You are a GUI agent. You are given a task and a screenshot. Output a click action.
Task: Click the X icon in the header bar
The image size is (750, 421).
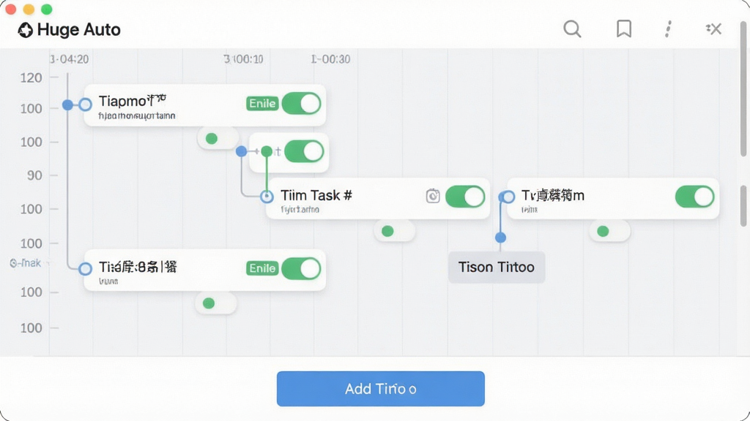click(713, 29)
